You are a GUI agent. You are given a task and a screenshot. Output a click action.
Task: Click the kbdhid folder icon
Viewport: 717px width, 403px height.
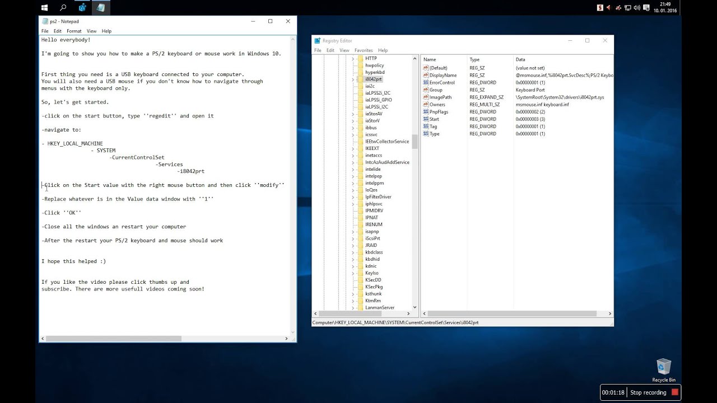[x=360, y=259]
